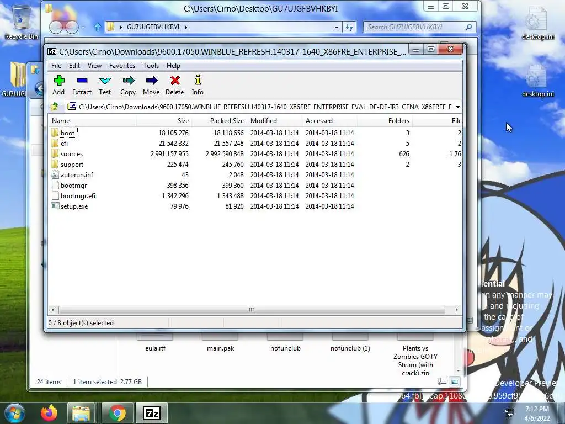The image size is (565, 424).
Task: Go up one folder level in 7-Zip
Action: 55,107
